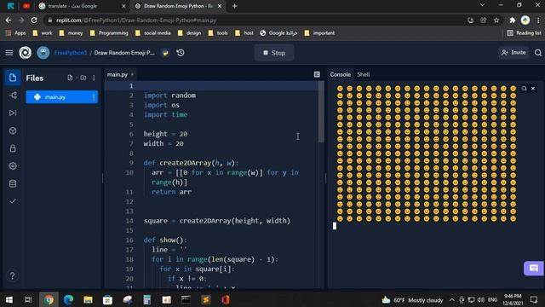This screenshot has height=307, width=545.
Task: Switch to the Console tab
Action: point(341,74)
